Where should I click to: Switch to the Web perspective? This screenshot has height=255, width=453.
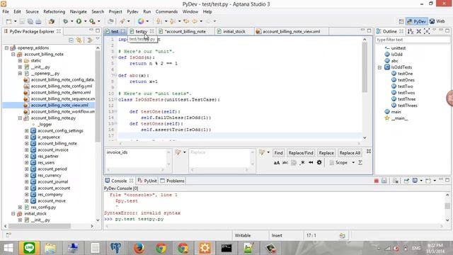click(437, 21)
